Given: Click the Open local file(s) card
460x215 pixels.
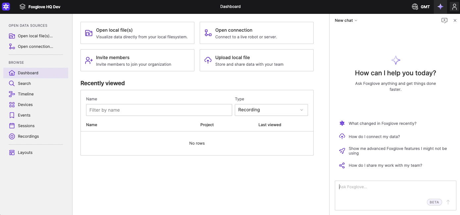Looking at the screenshot, I should (137, 33).
